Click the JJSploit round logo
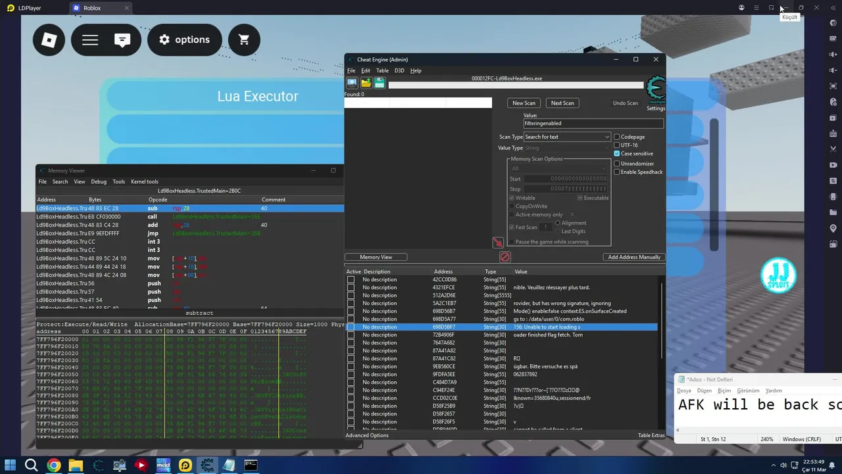The height and width of the screenshot is (474, 842). point(778,275)
